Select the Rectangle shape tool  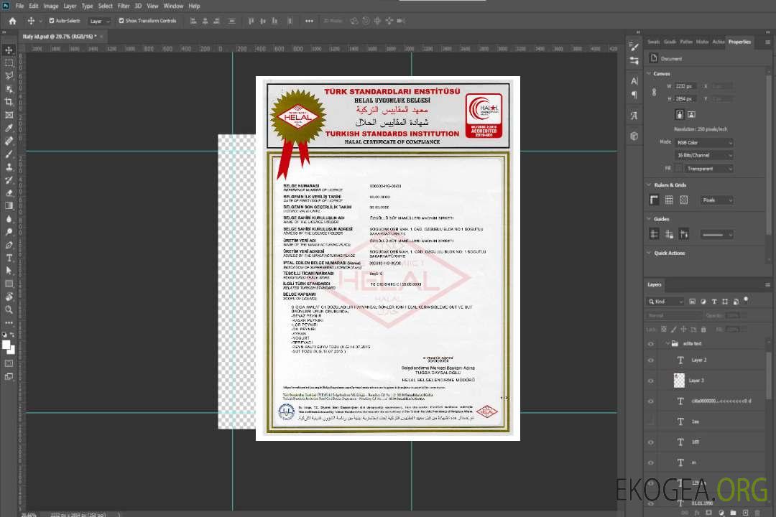click(x=9, y=284)
